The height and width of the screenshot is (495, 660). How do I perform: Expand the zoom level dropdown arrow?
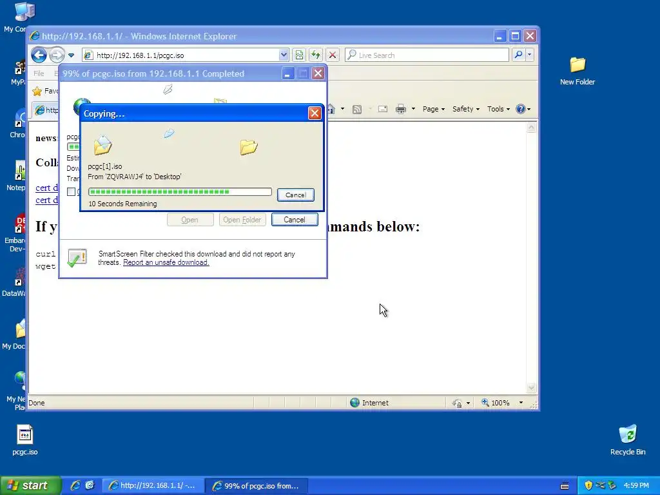pos(521,403)
